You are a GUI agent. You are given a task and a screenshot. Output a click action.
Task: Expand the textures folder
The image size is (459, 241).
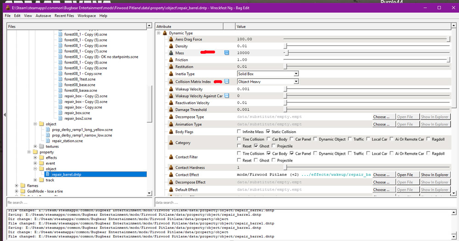(35, 146)
